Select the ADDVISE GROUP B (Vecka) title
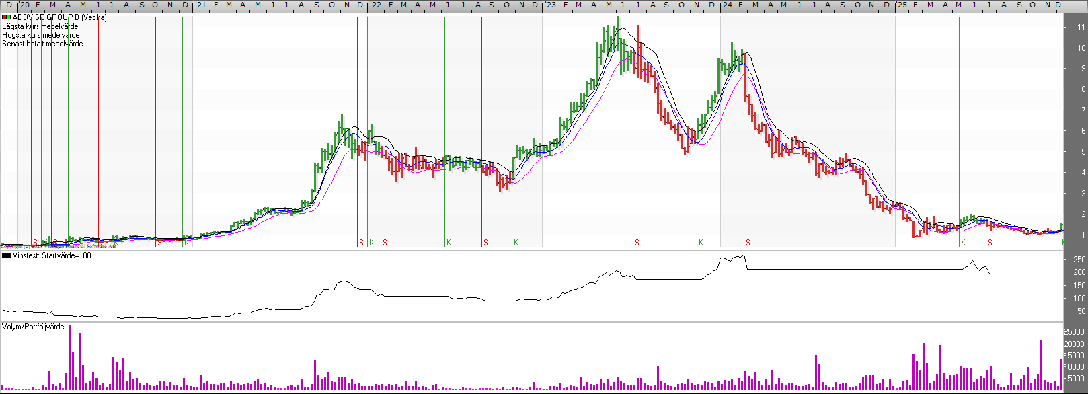The height and width of the screenshot is (394, 1088). click(x=59, y=17)
